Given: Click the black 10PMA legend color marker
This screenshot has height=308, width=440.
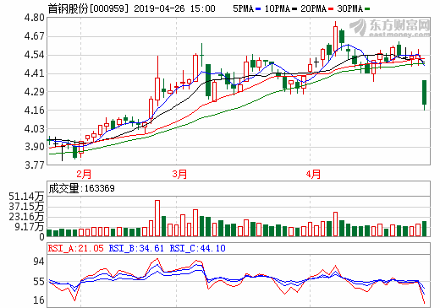Looking at the screenshot, I should (x=294, y=9).
